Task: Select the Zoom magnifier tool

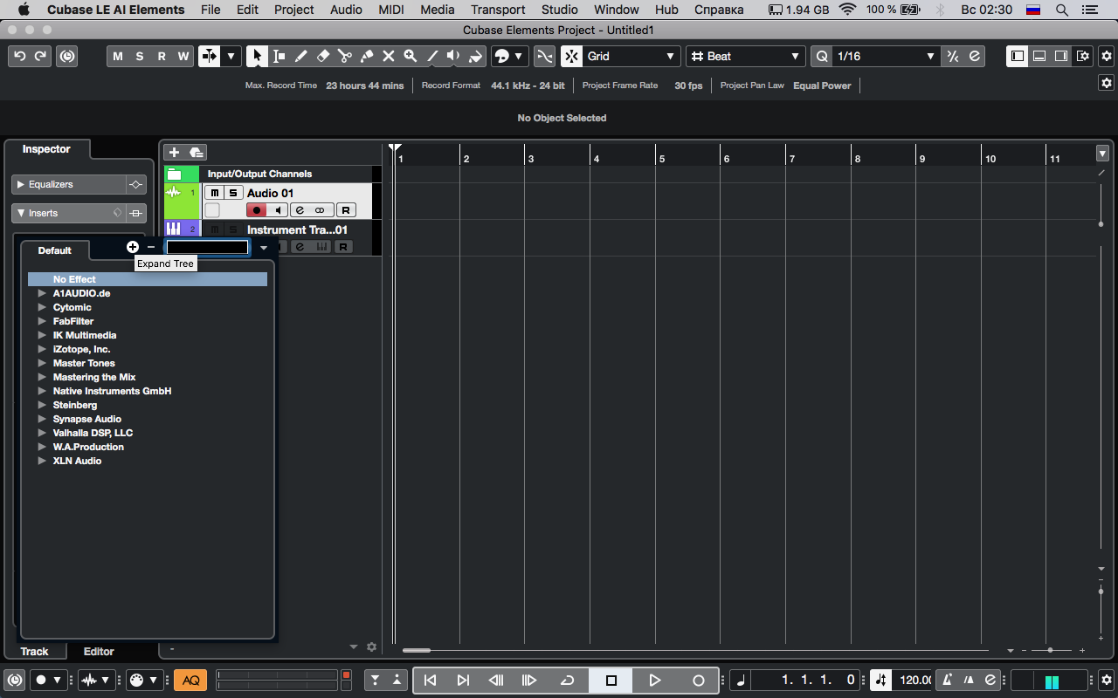Action: coord(410,56)
